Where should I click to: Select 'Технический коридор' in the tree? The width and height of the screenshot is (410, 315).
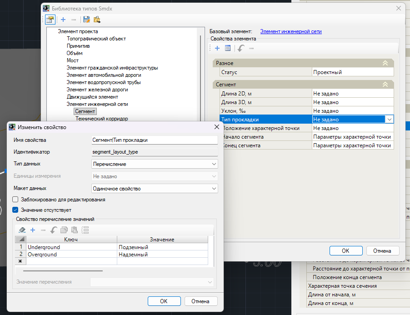(101, 119)
